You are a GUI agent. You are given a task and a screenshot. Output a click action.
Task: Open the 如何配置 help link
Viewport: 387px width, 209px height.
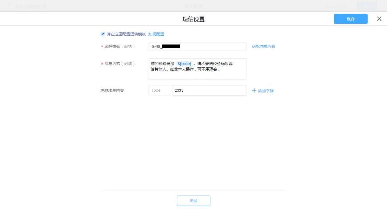pos(156,34)
